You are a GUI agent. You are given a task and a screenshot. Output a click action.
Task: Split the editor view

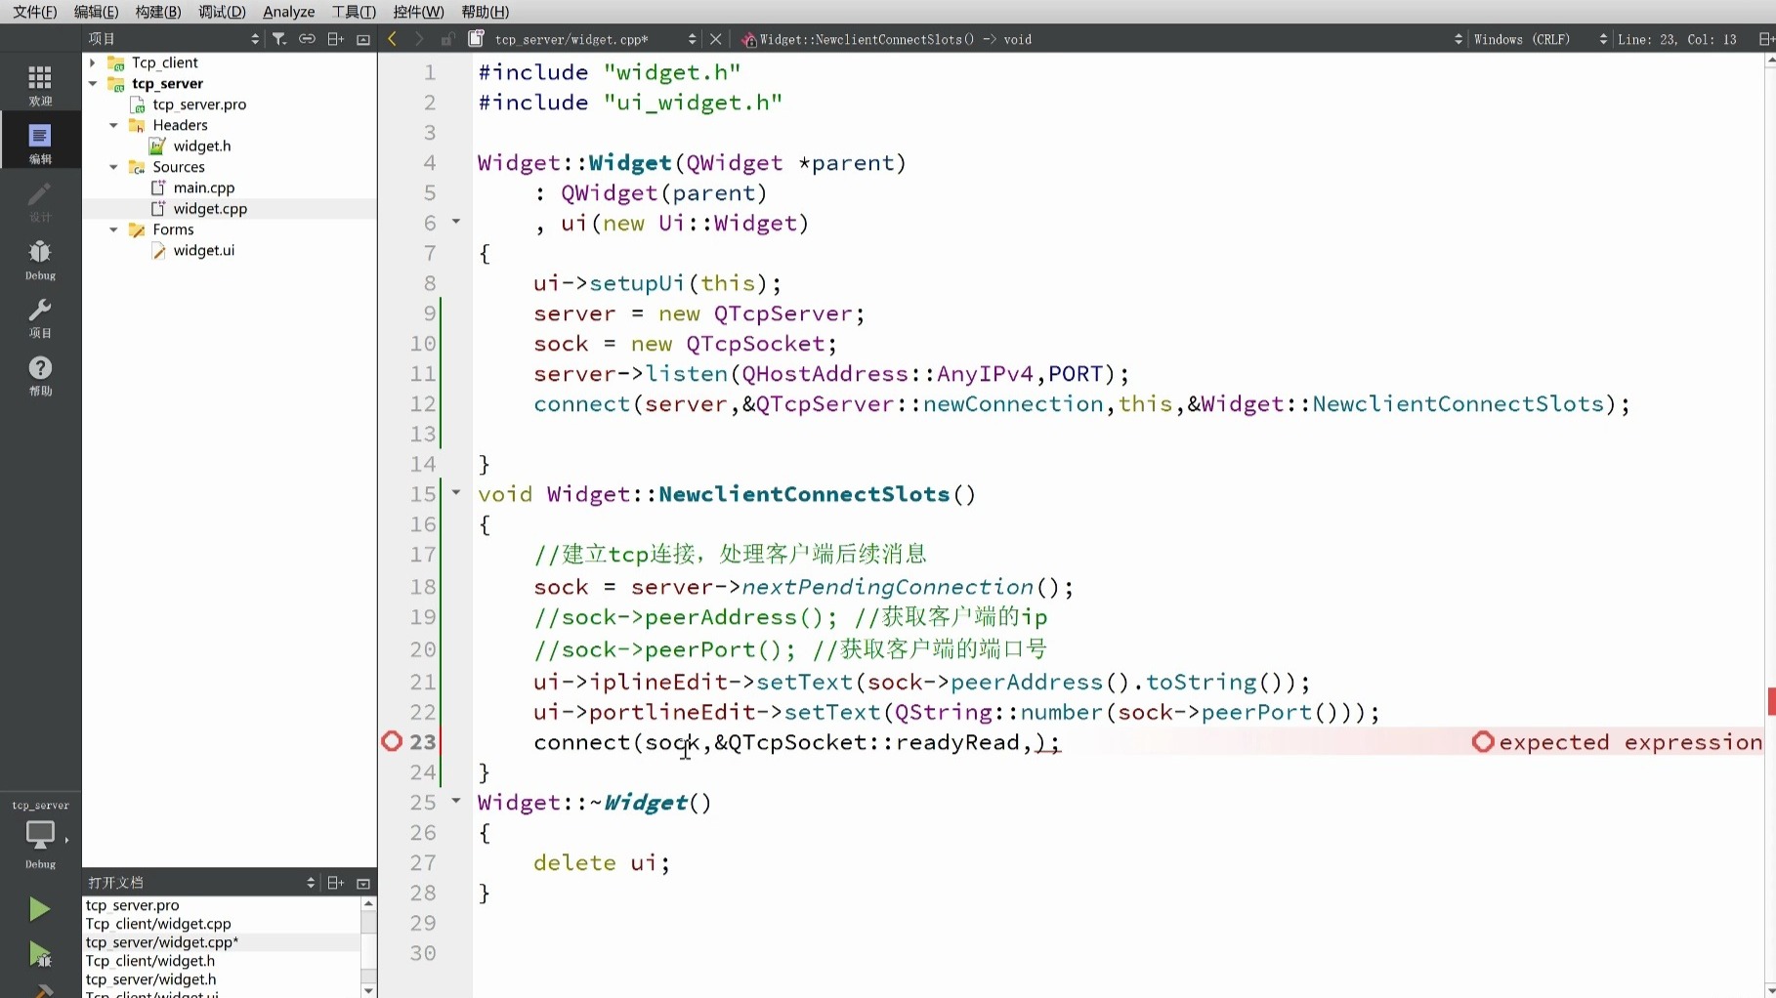[1765, 39]
